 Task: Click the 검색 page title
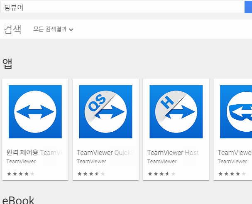[12, 29]
